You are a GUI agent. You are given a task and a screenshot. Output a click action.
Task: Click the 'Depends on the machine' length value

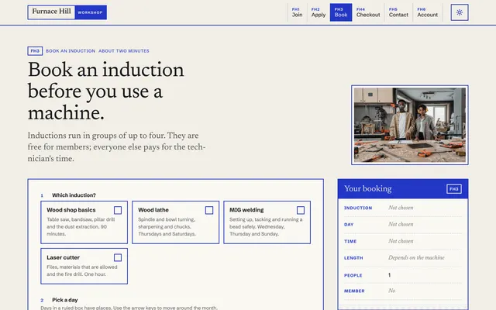(x=416, y=258)
